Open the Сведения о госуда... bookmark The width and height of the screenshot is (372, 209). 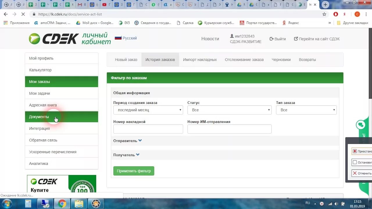click(153, 23)
